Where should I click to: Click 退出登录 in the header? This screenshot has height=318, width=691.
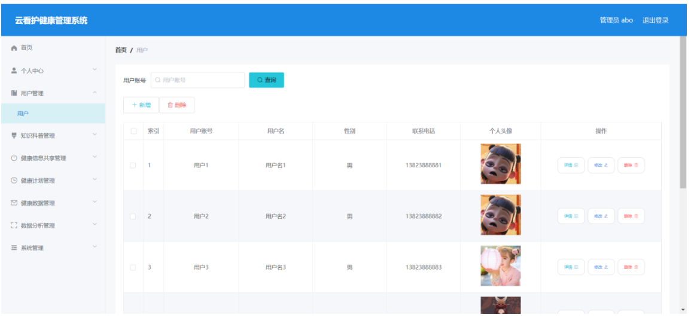[655, 20]
